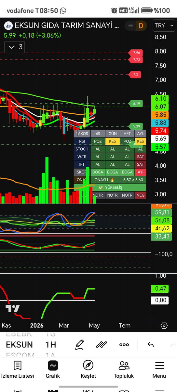The image size is (177, 392).
Task: Tap the 5,85 orange price axis label
Action: 161,115
